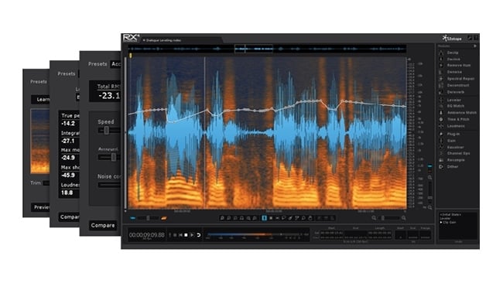Screen dimensions: 503x283
Task: Select the Dialogue Leveling file tab
Action: [162, 40]
